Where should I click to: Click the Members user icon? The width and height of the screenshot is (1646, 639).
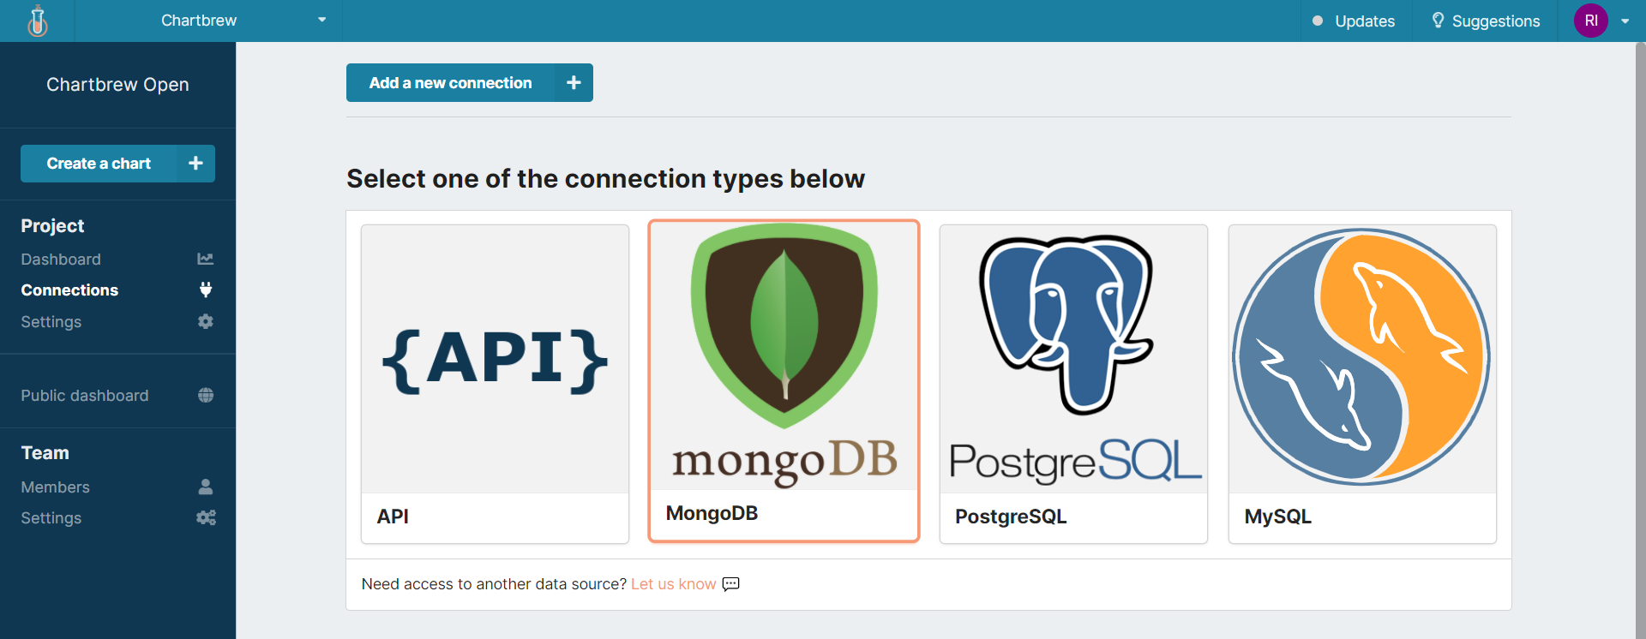click(x=205, y=487)
